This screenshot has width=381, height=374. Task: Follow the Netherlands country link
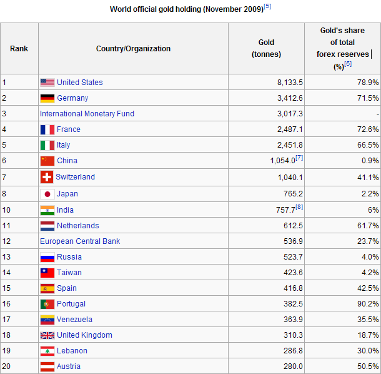click(77, 226)
